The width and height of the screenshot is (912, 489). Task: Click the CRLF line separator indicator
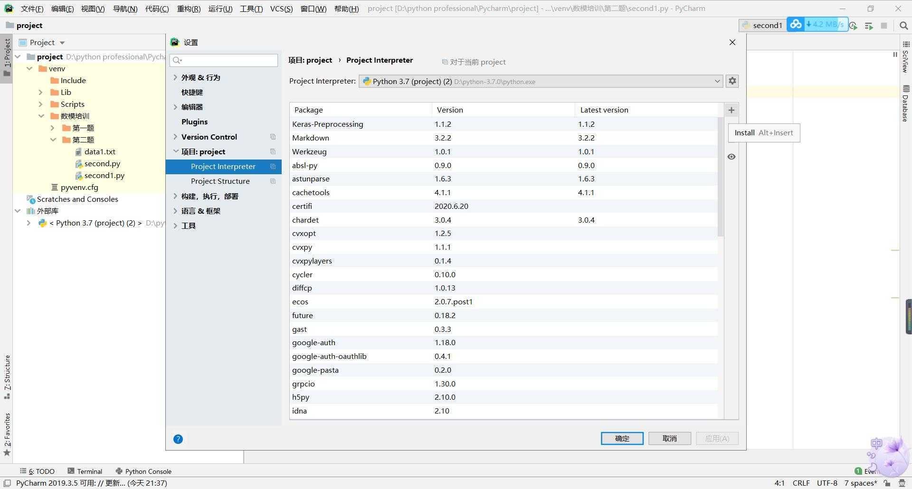(801, 483)
